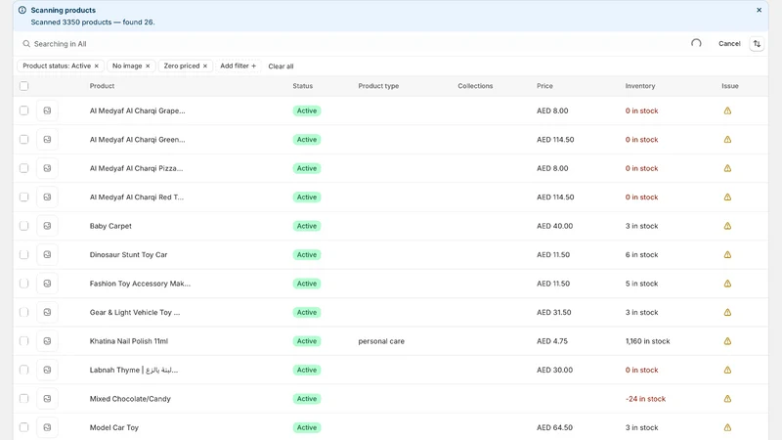Image resolution: width=782 pixels, height=440 pixels.
Task: Check the Model Car Toy checkbox
Action: coord(23,427)
